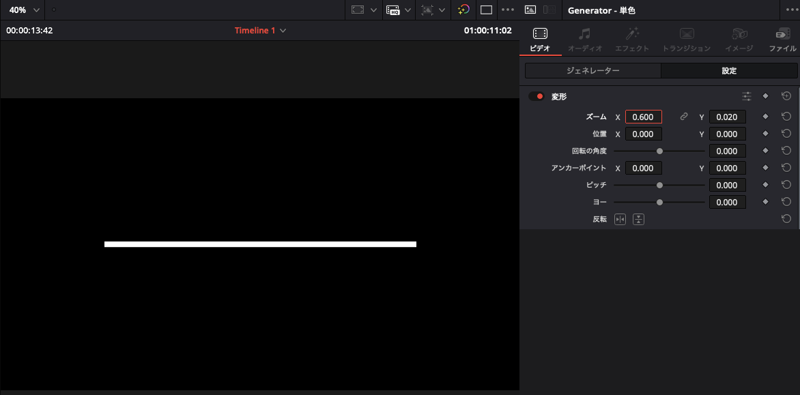The image size is (800, 395).
Task: Click the ズーム Y field showing 0.020
Action: 728,117
